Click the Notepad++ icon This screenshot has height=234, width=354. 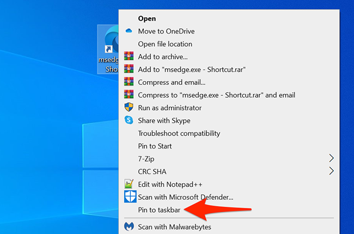(129, 184)
